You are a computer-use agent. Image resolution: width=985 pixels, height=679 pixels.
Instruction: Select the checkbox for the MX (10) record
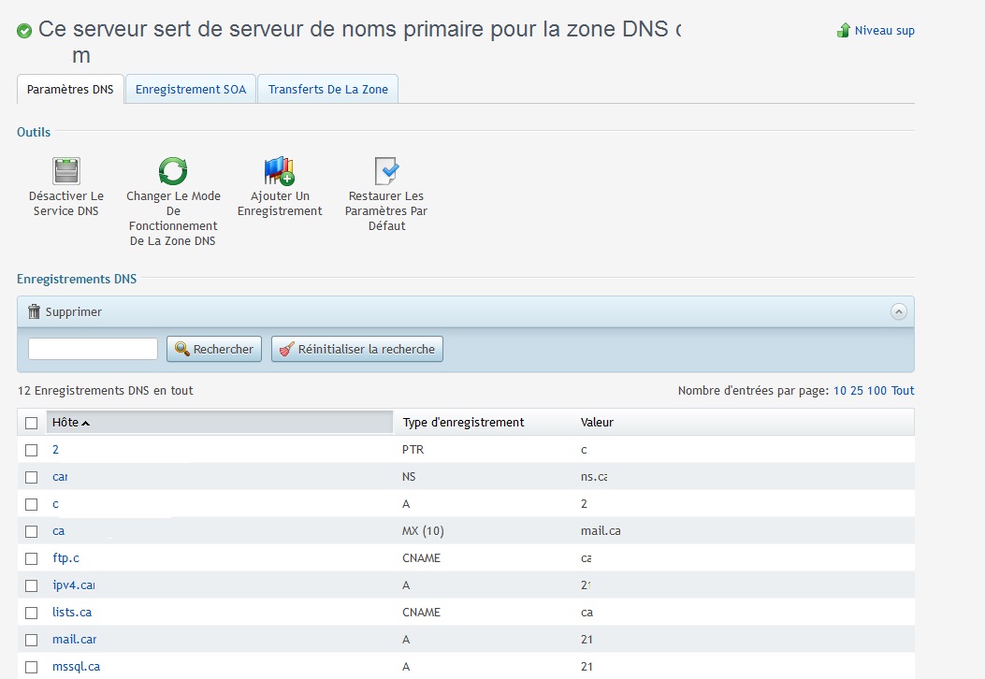tap(32, 531)
